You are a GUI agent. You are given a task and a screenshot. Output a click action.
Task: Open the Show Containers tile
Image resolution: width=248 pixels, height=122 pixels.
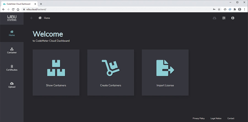click(56, 72)
